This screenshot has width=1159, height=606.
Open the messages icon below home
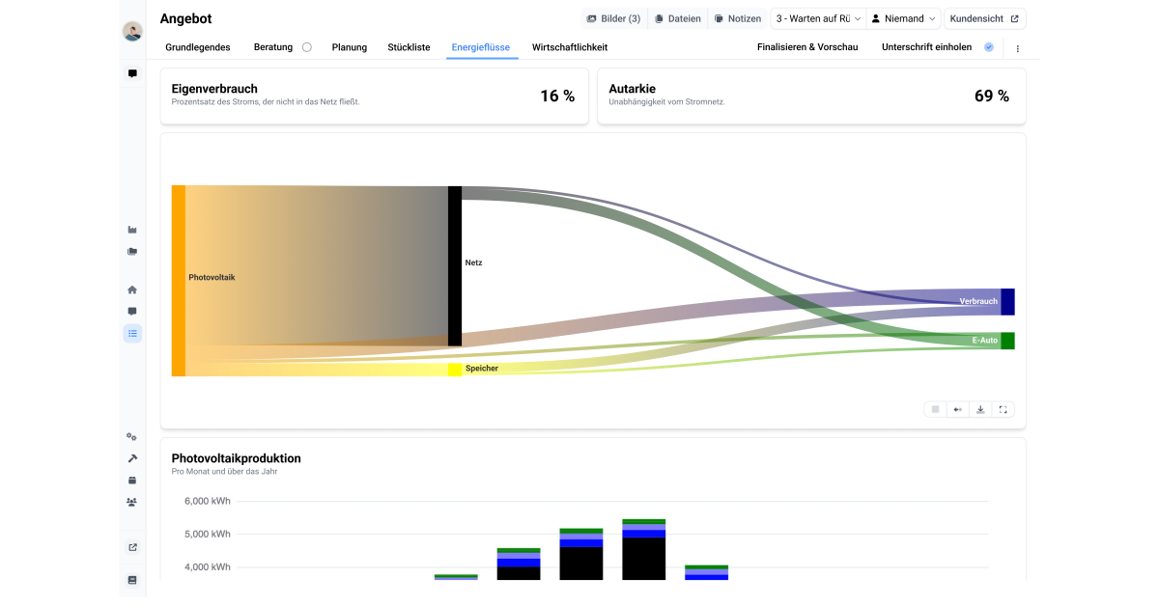click(132, 312)
